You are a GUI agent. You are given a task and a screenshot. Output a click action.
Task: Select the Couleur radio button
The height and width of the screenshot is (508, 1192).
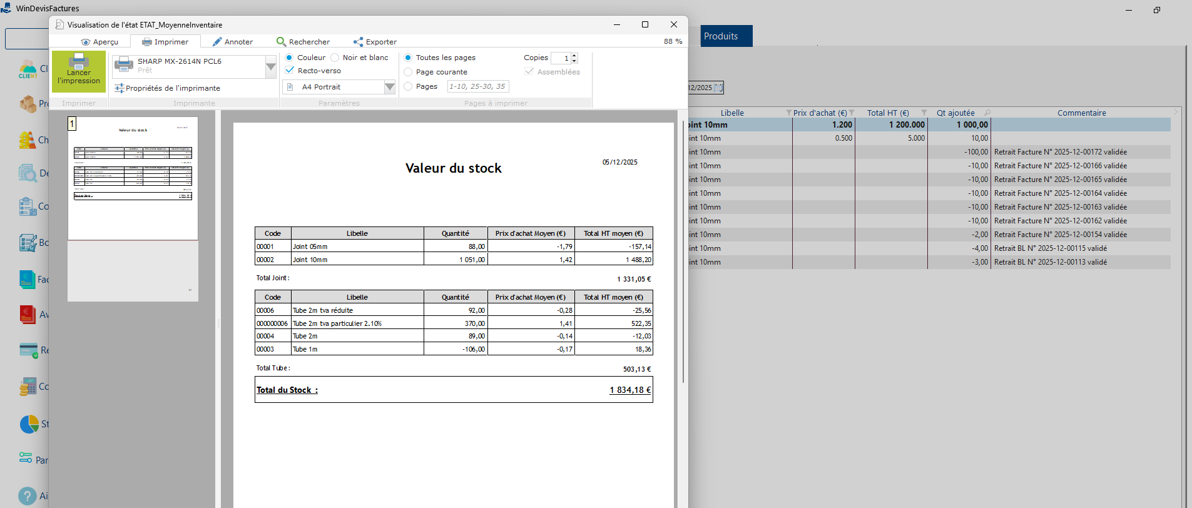[x=289, y=58]
